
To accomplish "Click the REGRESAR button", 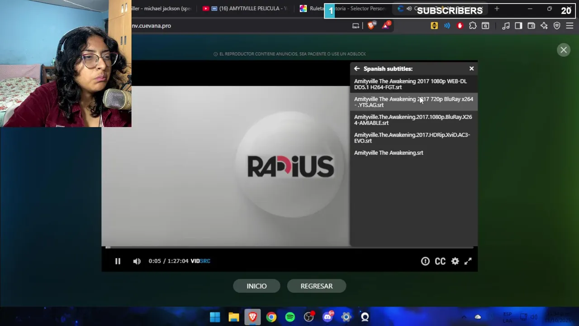I will [317, 286].
